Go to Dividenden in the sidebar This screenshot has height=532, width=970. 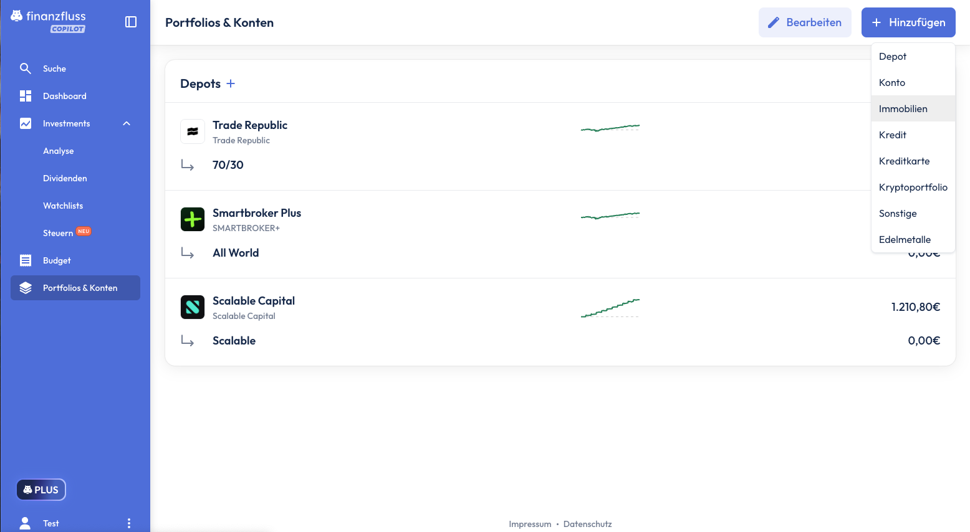click(65, 178)
